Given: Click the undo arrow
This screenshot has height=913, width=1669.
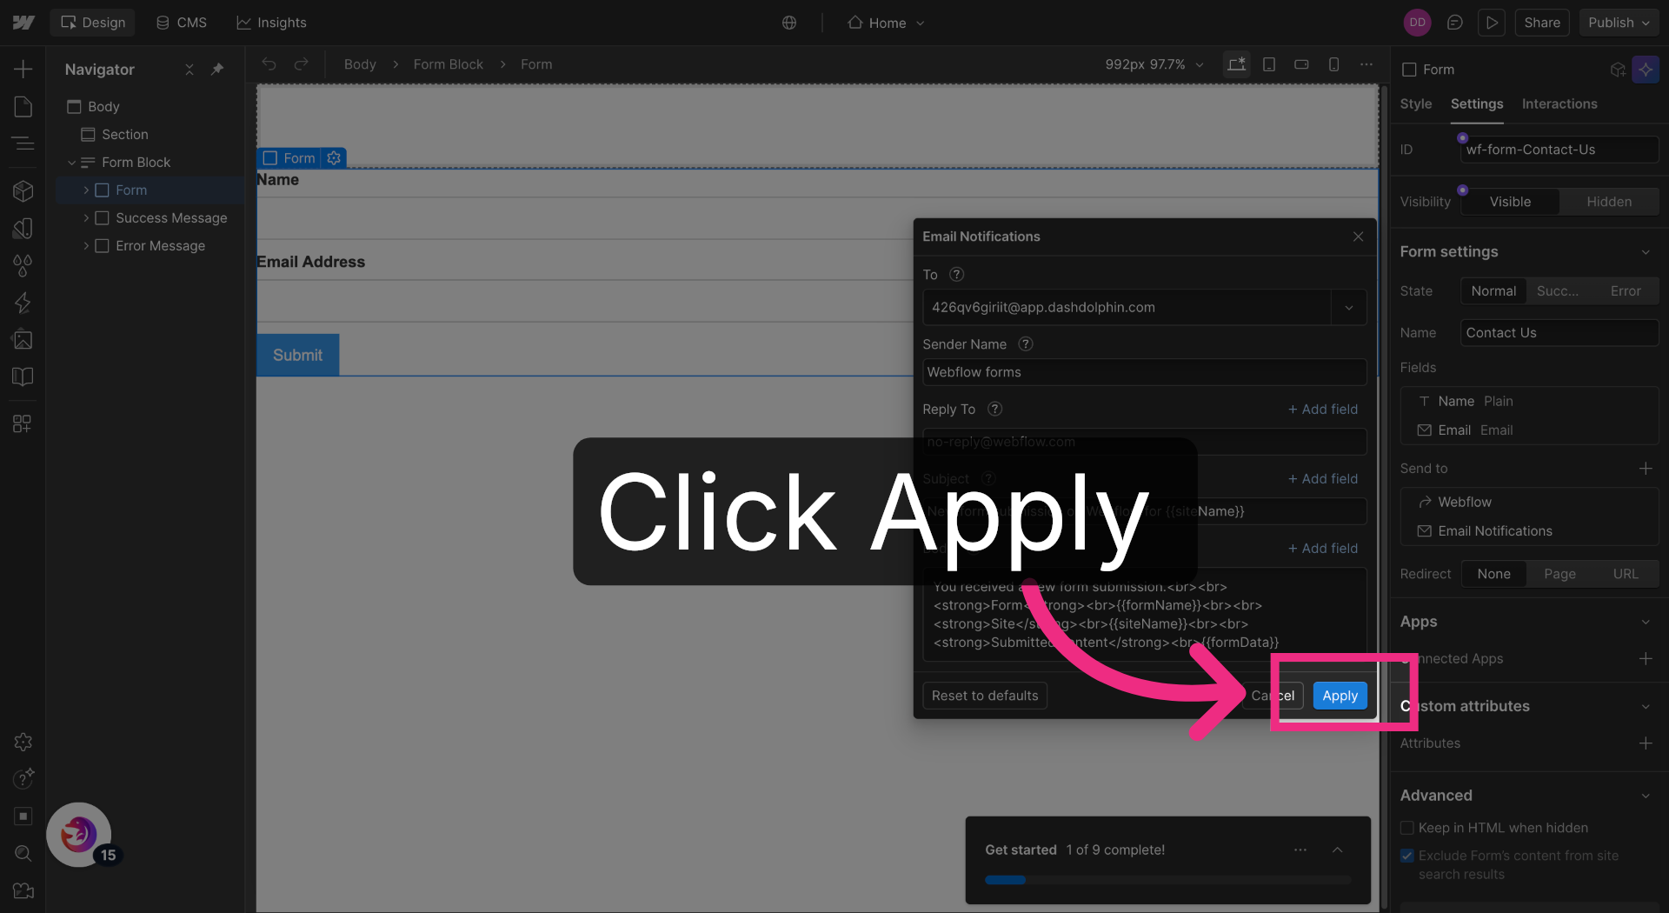Looking at the screenshot, I should click(x=269, y=64).
